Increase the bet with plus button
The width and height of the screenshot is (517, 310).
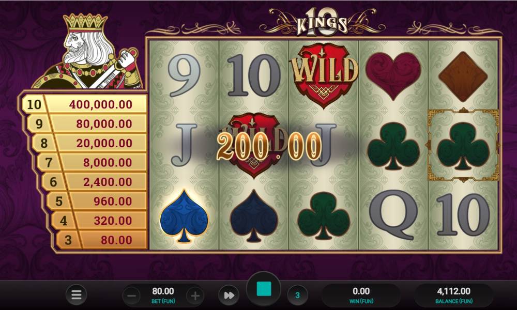point(195,296)
